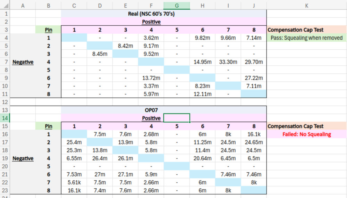The height and width of the screenshot is (198, 347).
Task: Click cell with value 5.61k
Action: pos(74,182)
